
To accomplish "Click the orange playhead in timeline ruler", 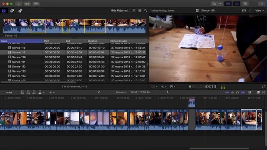I will (x=204, y=98).
